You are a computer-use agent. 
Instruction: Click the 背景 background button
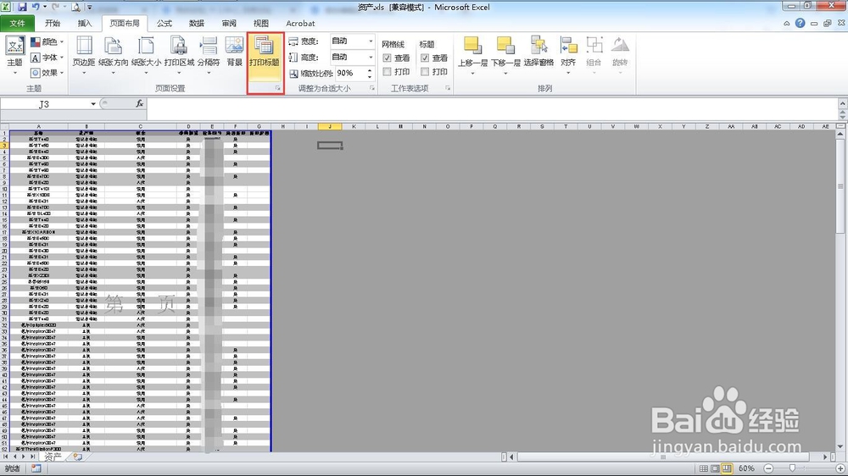point(234,53)
